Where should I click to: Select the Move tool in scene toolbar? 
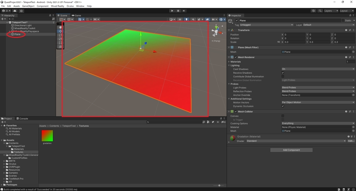(x=60, y=31)
